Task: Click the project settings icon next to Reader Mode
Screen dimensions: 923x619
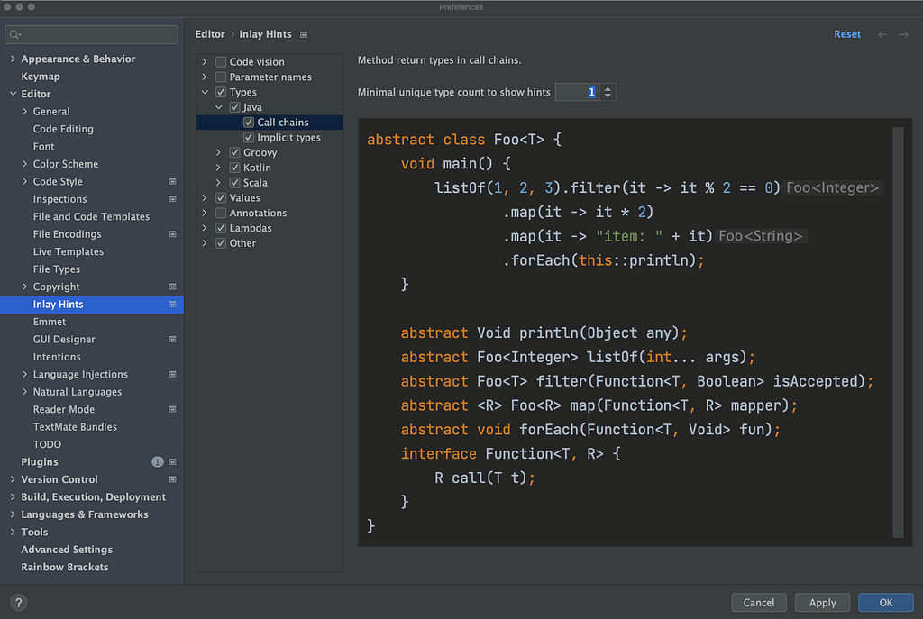Action: pos(172,410)
